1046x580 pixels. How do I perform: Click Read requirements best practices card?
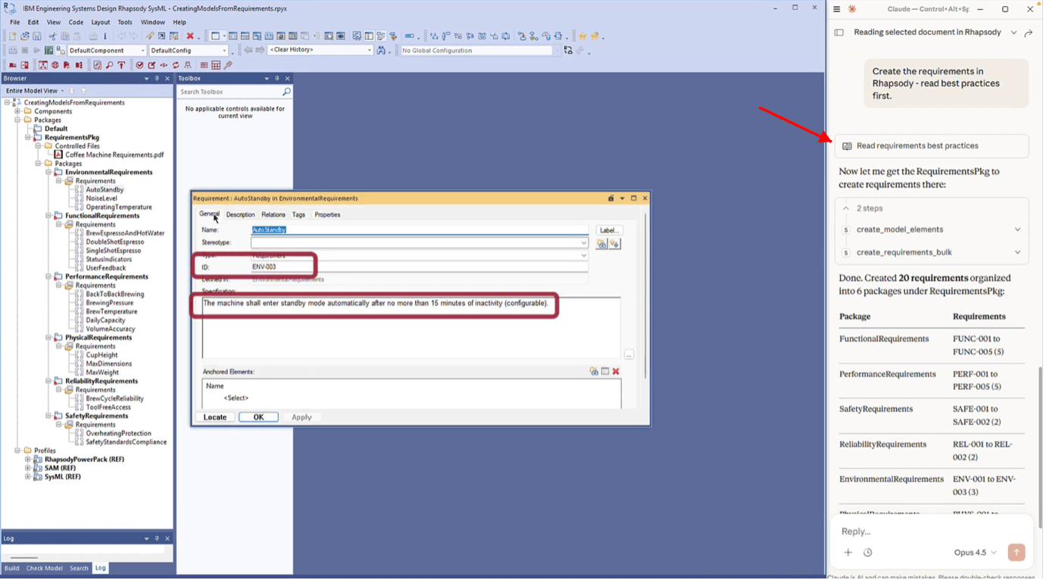point(932,146)
